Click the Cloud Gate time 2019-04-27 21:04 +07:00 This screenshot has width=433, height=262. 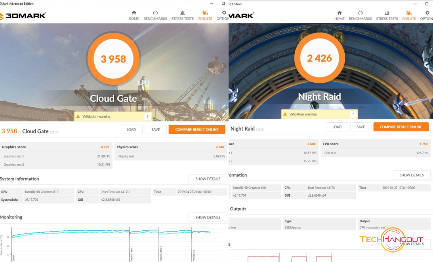click(195, 192)
